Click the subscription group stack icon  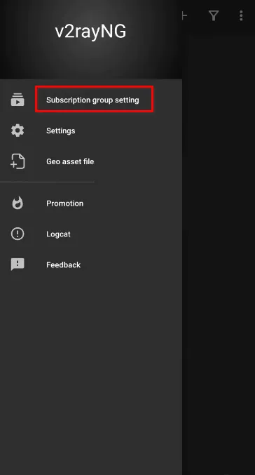pyautogui.click(x=18, y=100)
